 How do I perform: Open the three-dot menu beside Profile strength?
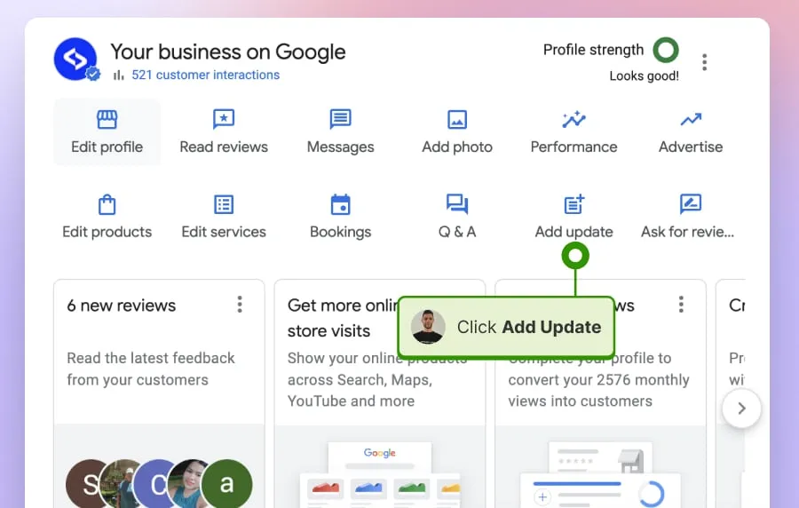(x=704, y=62)
